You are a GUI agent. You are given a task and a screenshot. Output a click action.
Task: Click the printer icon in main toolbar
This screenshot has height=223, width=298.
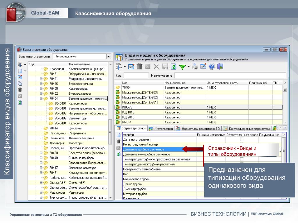pos(195,66)
